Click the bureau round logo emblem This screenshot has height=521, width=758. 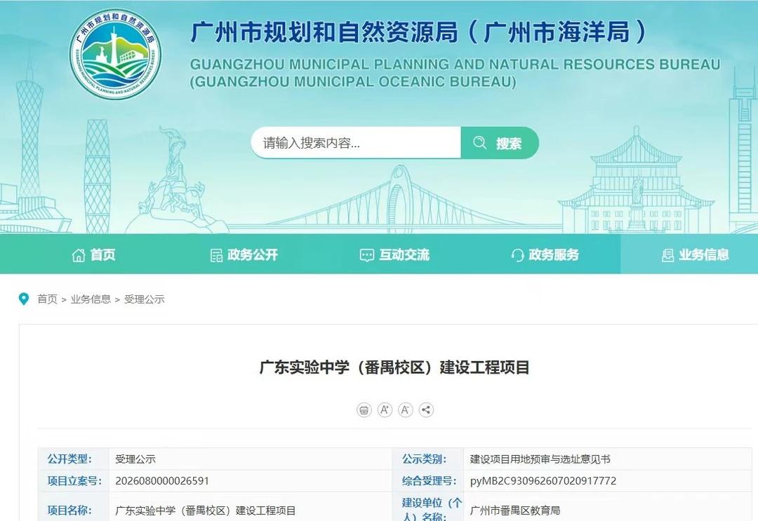115,55
